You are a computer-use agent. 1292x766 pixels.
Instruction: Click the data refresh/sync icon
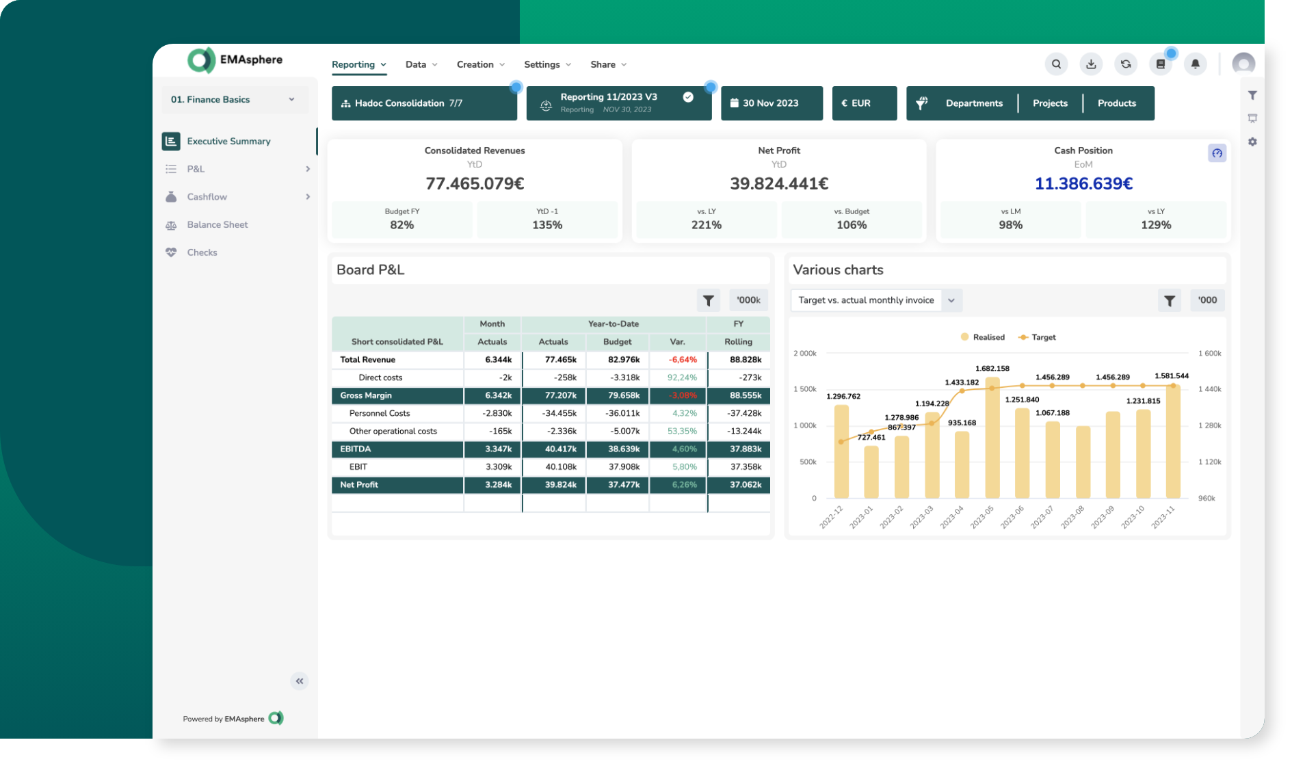[1126, 64]
